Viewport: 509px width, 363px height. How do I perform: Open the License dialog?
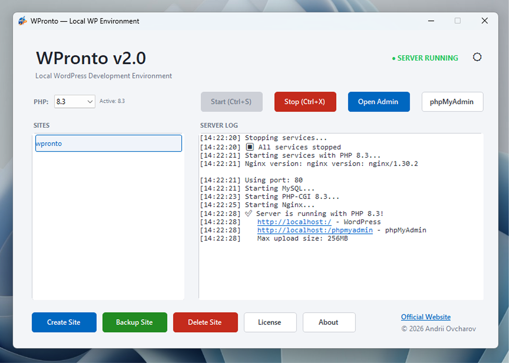pos(270,322)
